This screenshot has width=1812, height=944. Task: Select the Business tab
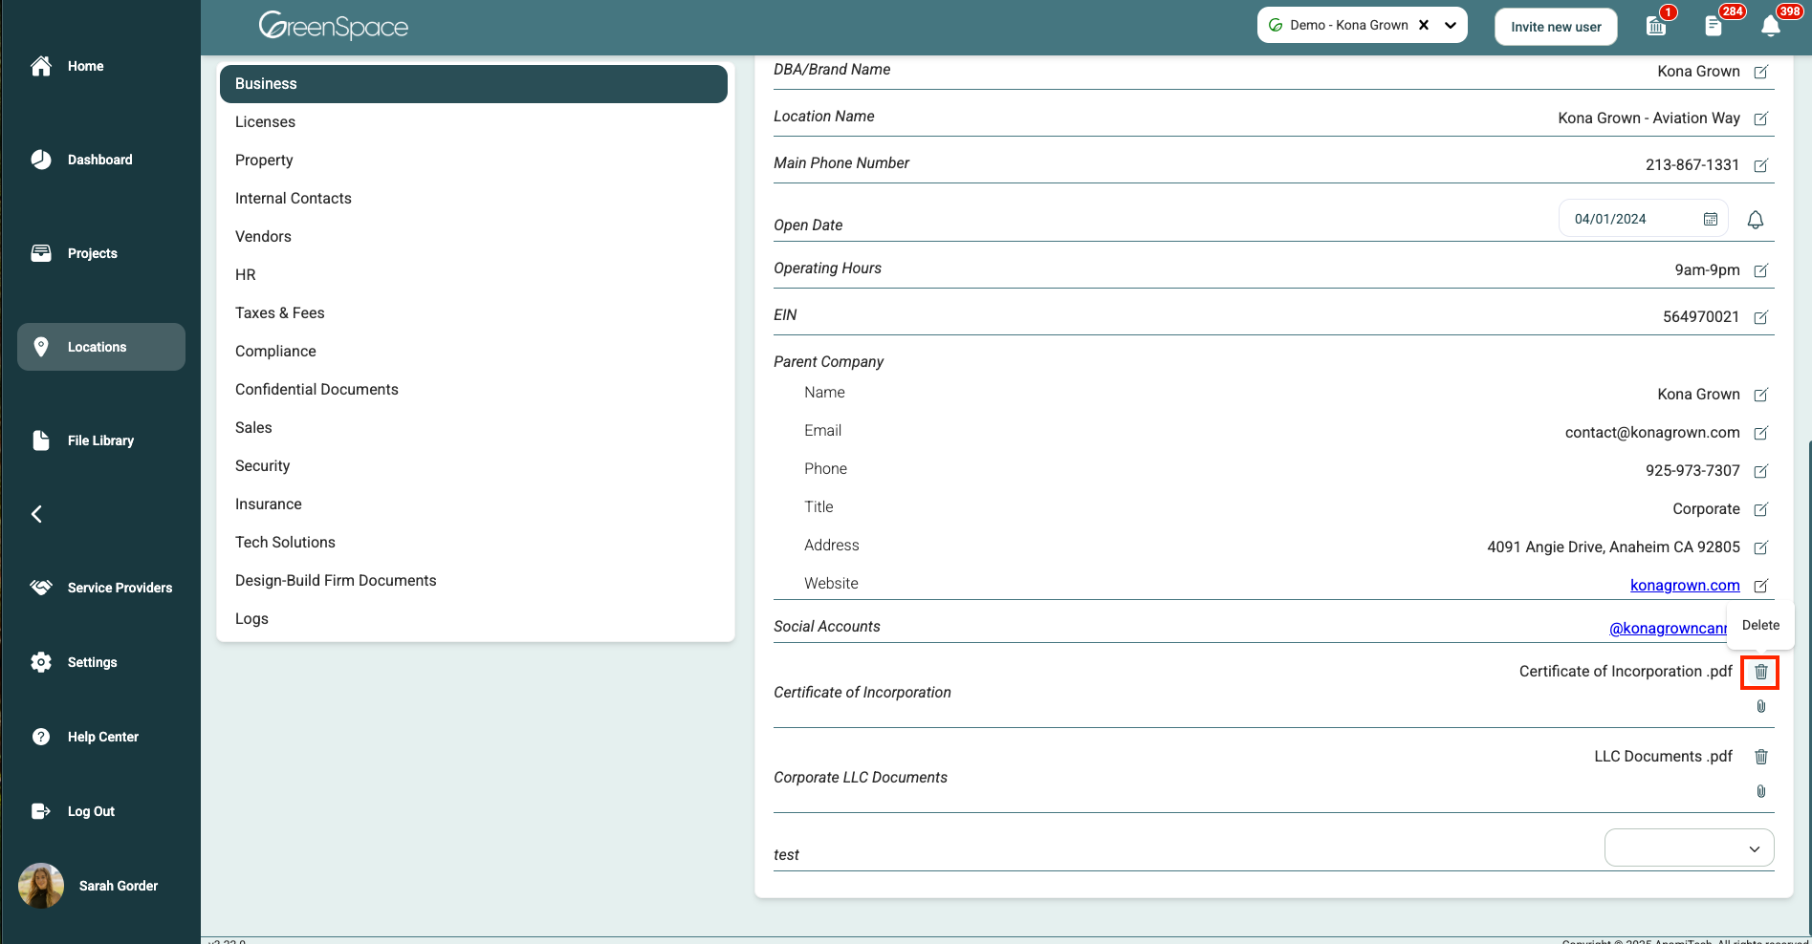(473, 84)
